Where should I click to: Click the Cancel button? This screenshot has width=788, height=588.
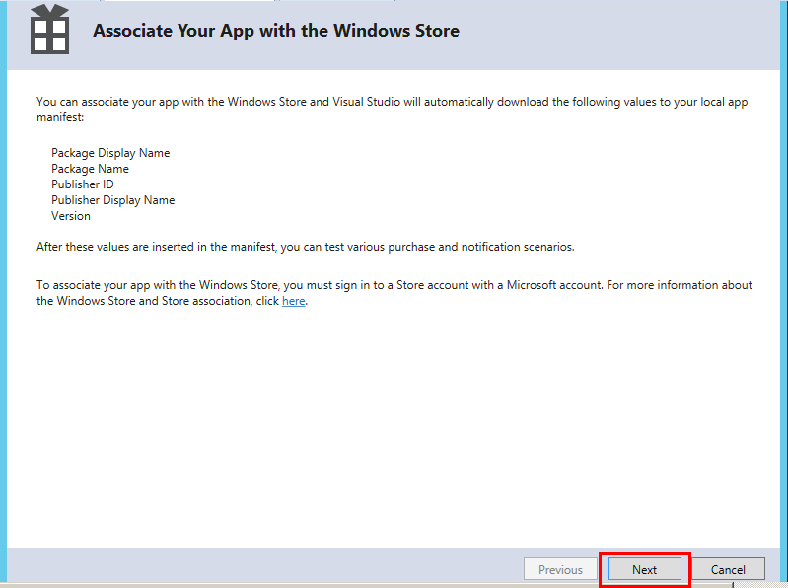click(728, 569)
